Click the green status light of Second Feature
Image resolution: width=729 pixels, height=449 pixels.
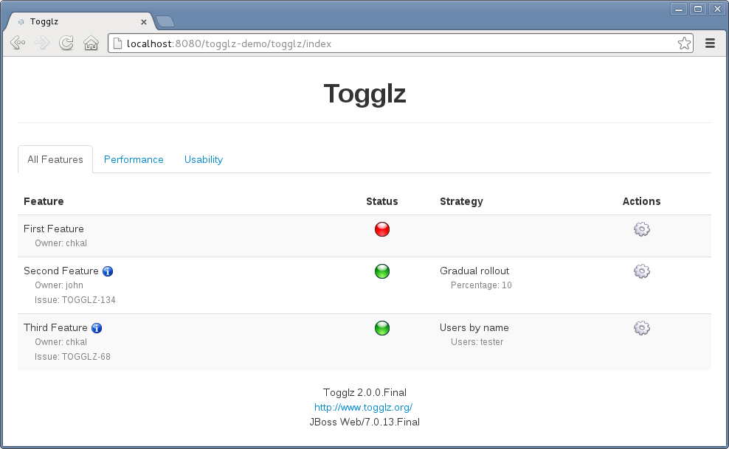(x=382, y=271)
